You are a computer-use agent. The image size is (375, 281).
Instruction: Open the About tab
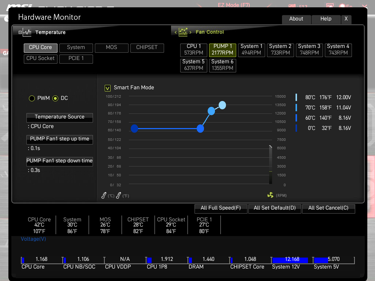coord(296,19)
